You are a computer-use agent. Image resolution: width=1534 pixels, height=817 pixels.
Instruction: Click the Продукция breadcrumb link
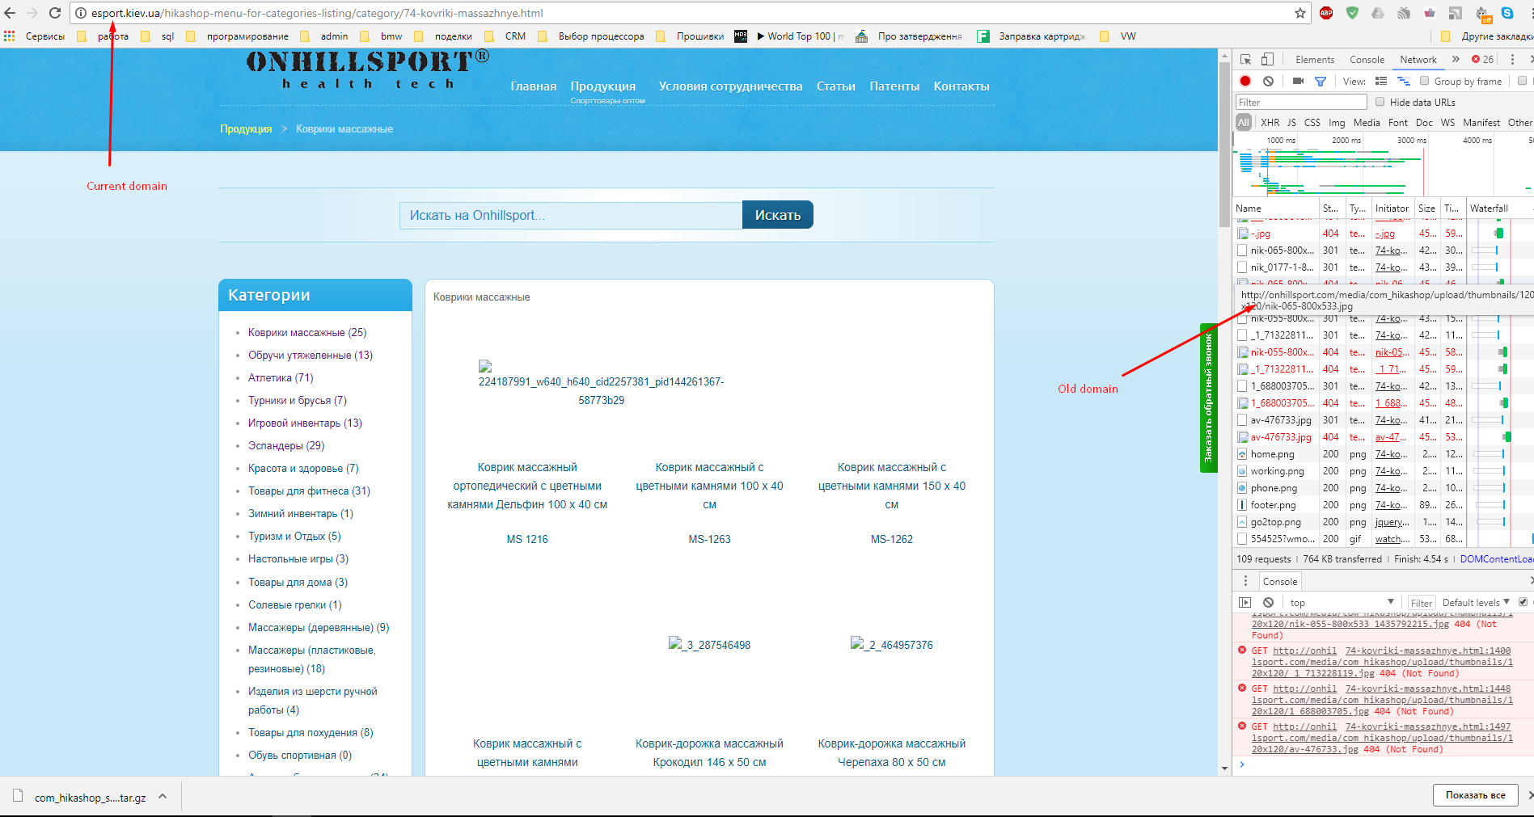[246, 128]
